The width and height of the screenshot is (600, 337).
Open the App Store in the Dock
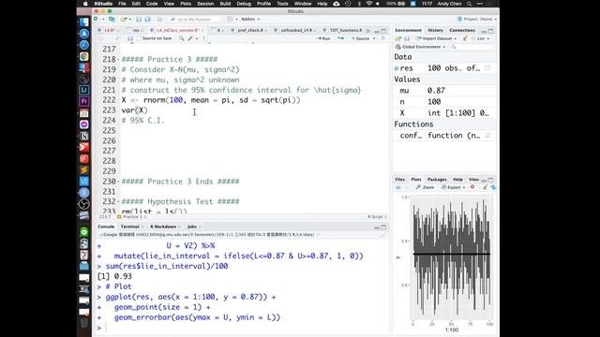point(84,34)
